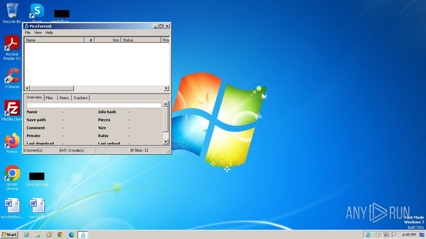Click the '0 torrent(s)' status text
Viewport: 426px width, 239px height.
[x=33, y=150]
